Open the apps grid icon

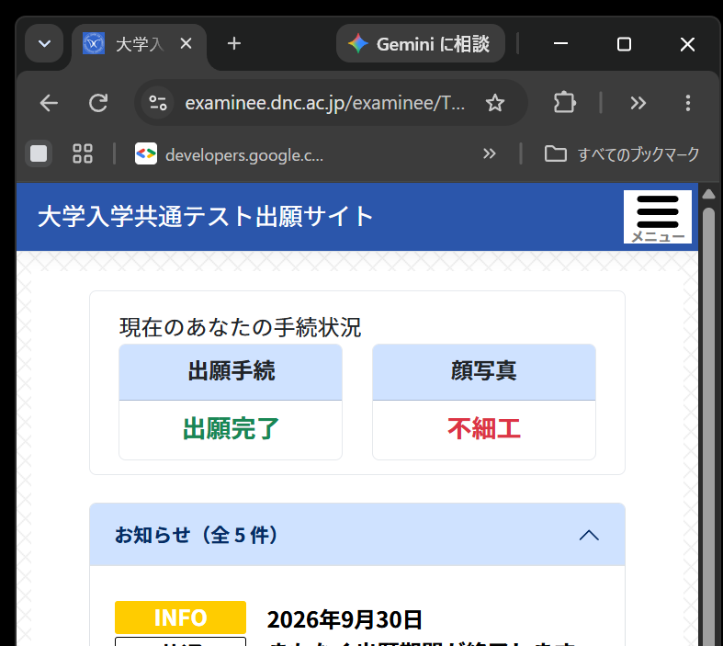pos(83,153)
